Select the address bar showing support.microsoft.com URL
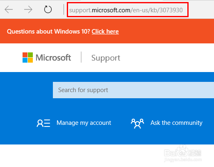 pyautogui.click(x=127, y=10)
